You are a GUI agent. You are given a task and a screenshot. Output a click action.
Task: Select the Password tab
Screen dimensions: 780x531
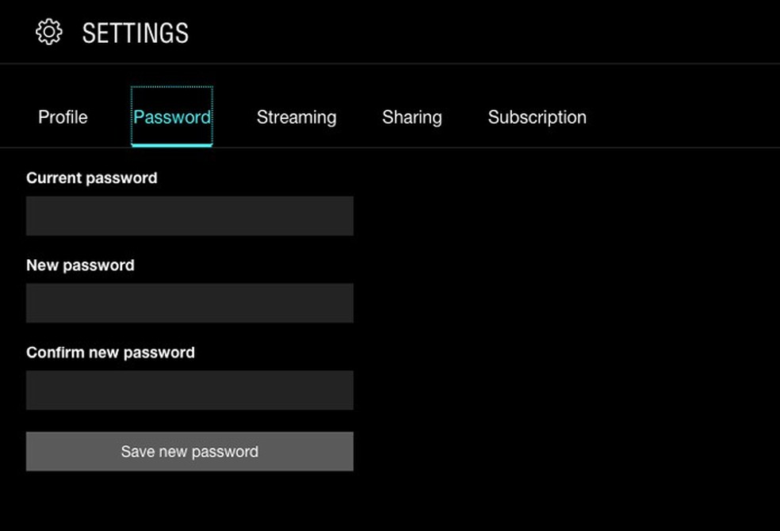click(x=172, y=117)
